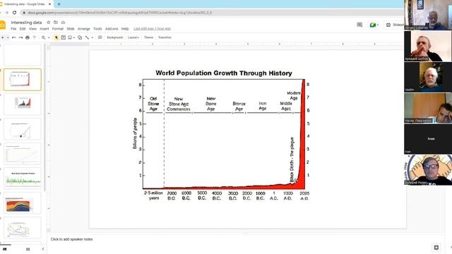Open the shape tool

coord(80,37)
